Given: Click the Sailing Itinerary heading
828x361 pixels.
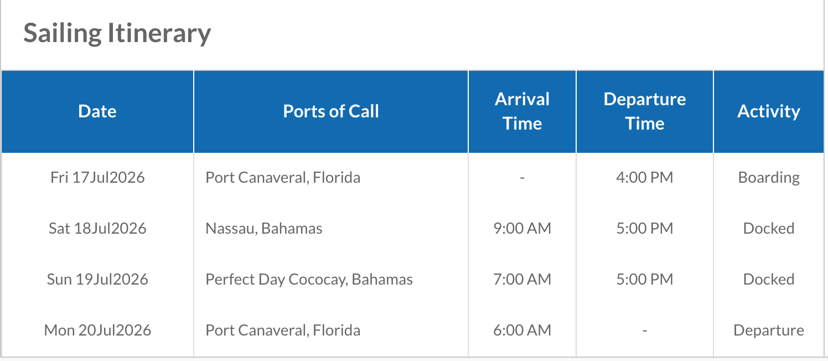Looking at the screenshot, I should [117, 33].
